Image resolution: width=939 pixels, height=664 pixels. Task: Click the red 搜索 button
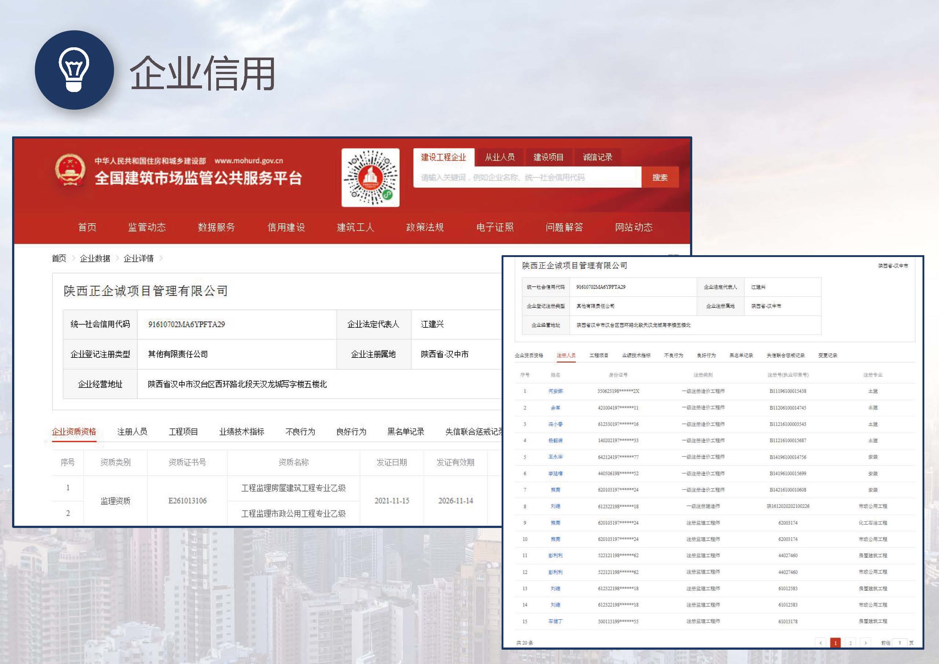pos(660,177)
